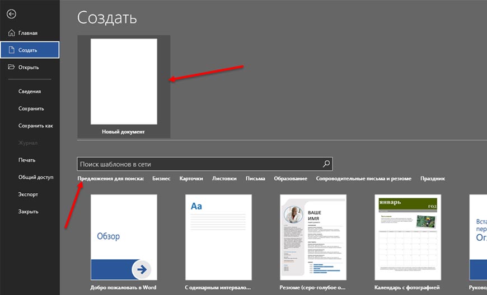Click the back arrow icon
The image size is (487, 295).
(12, 14)
